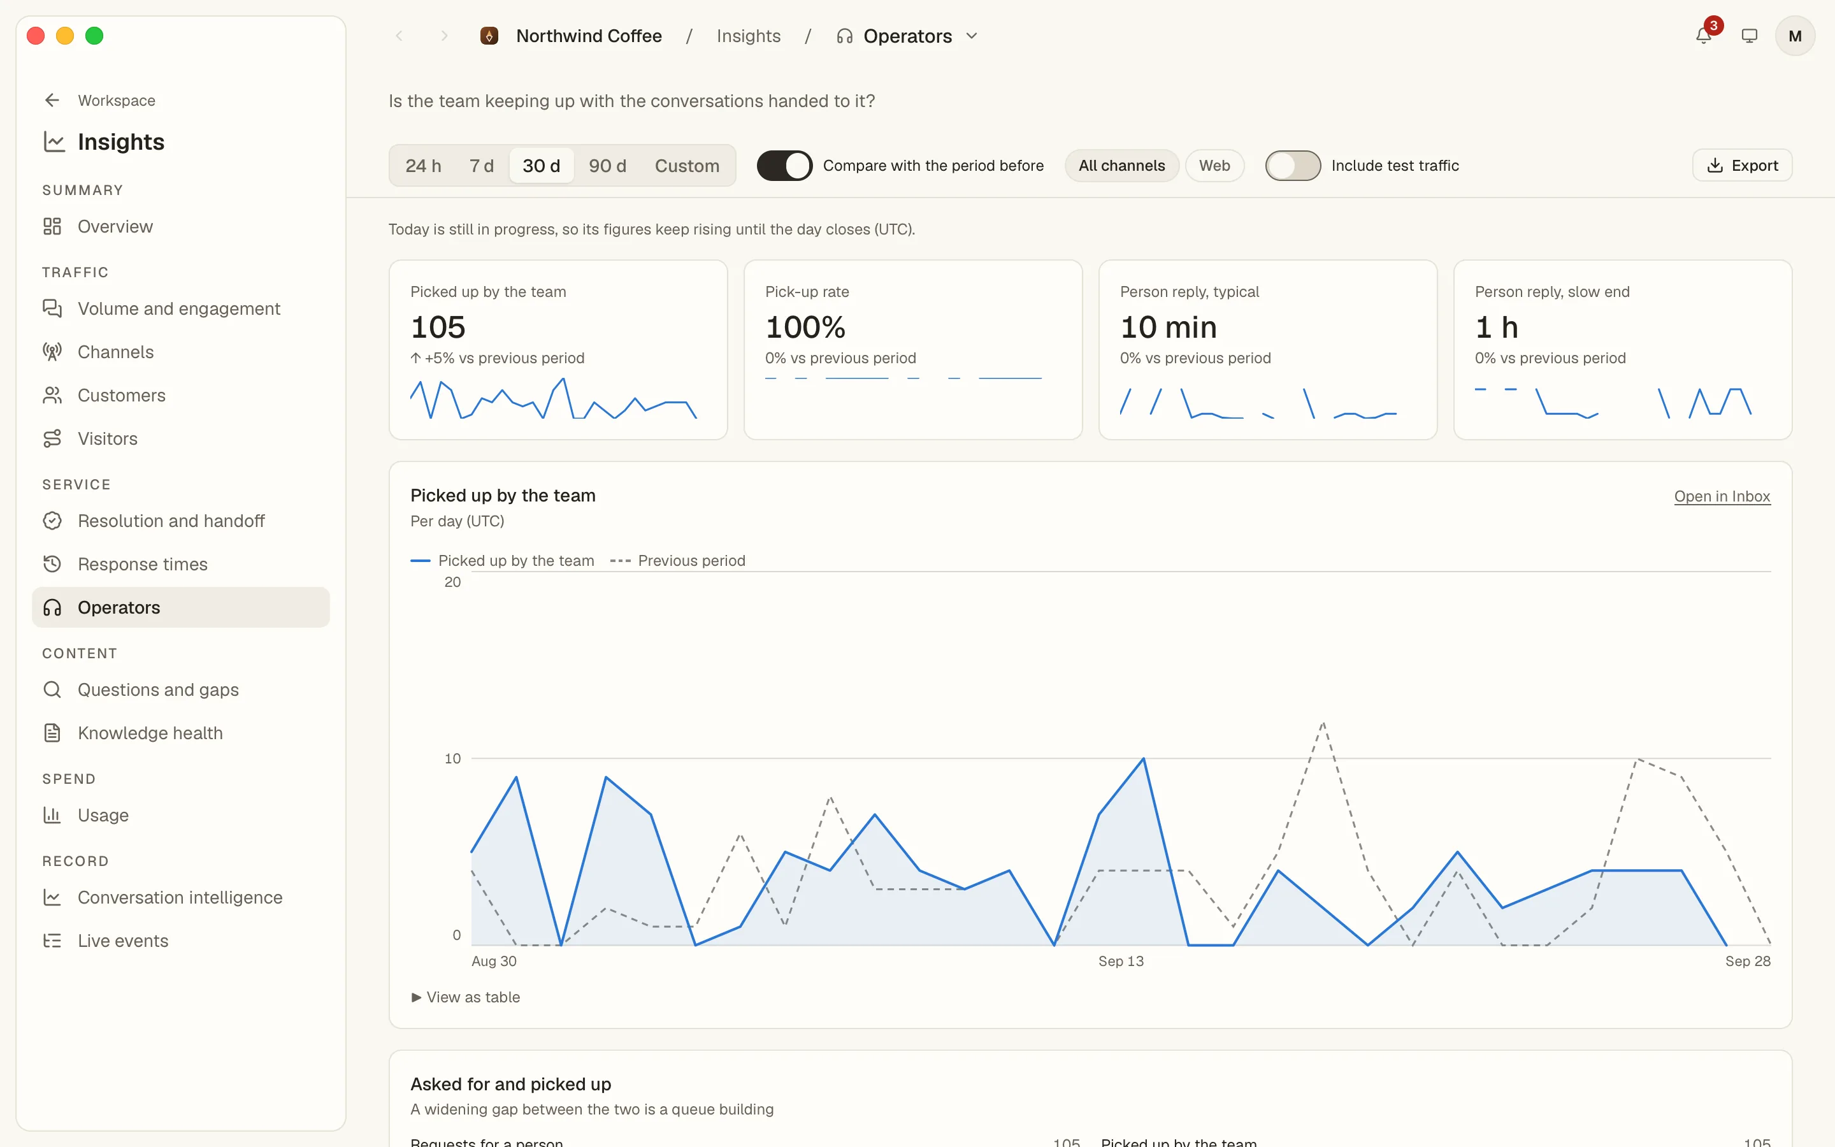Click the Usage bar chart icon
This screenshot has height=1147, width=1835.
52,815
